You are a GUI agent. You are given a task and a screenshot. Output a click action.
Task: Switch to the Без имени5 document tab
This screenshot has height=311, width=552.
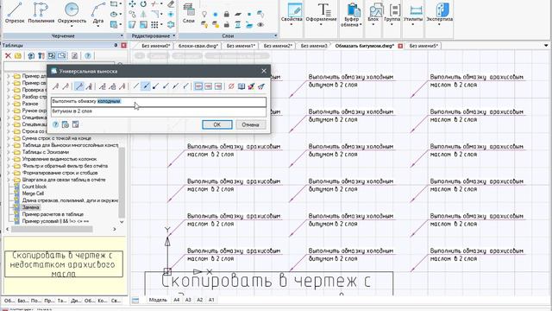pyautogui.click(x=423, y=46)
